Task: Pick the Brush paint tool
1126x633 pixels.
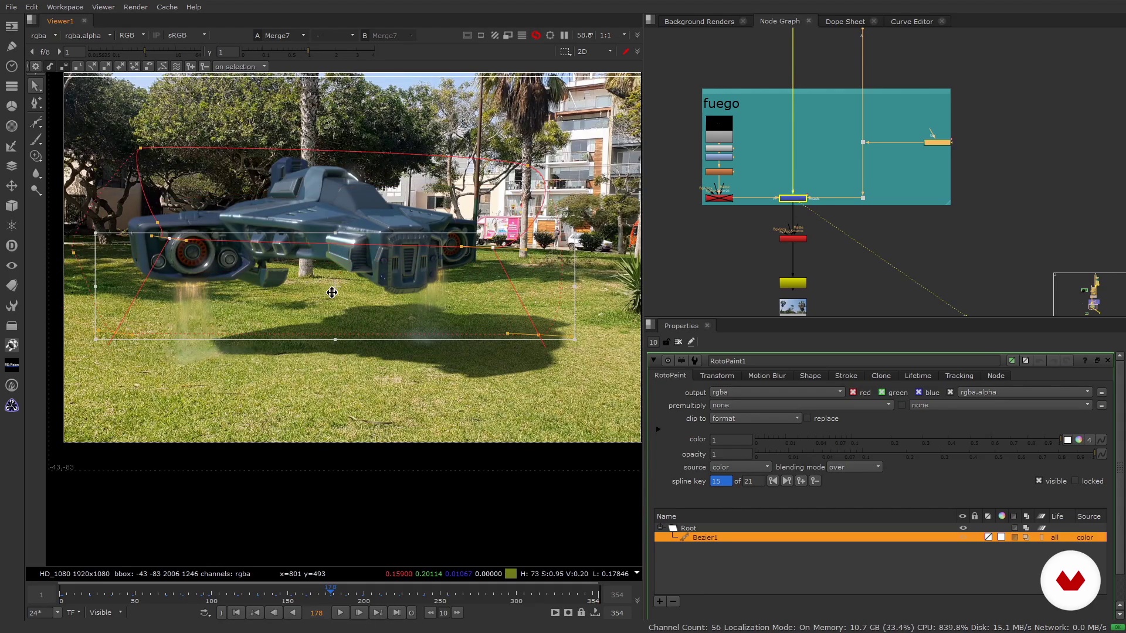Action: (35, 139)
